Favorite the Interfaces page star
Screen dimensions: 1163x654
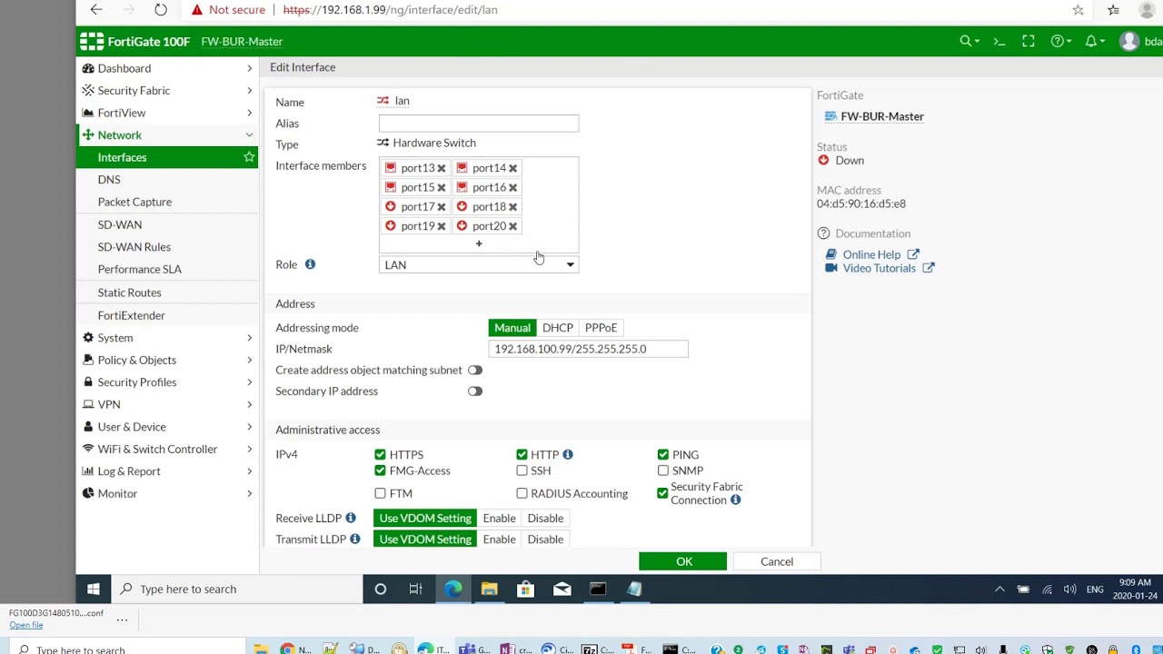coord(249,157)
